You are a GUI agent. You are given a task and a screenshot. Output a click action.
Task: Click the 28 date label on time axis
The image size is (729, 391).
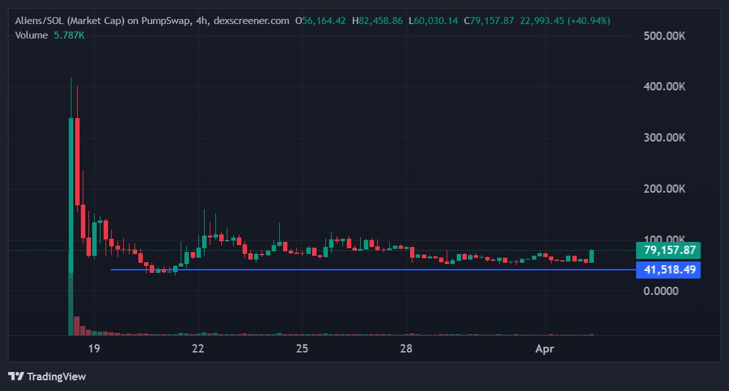point(406,349)
